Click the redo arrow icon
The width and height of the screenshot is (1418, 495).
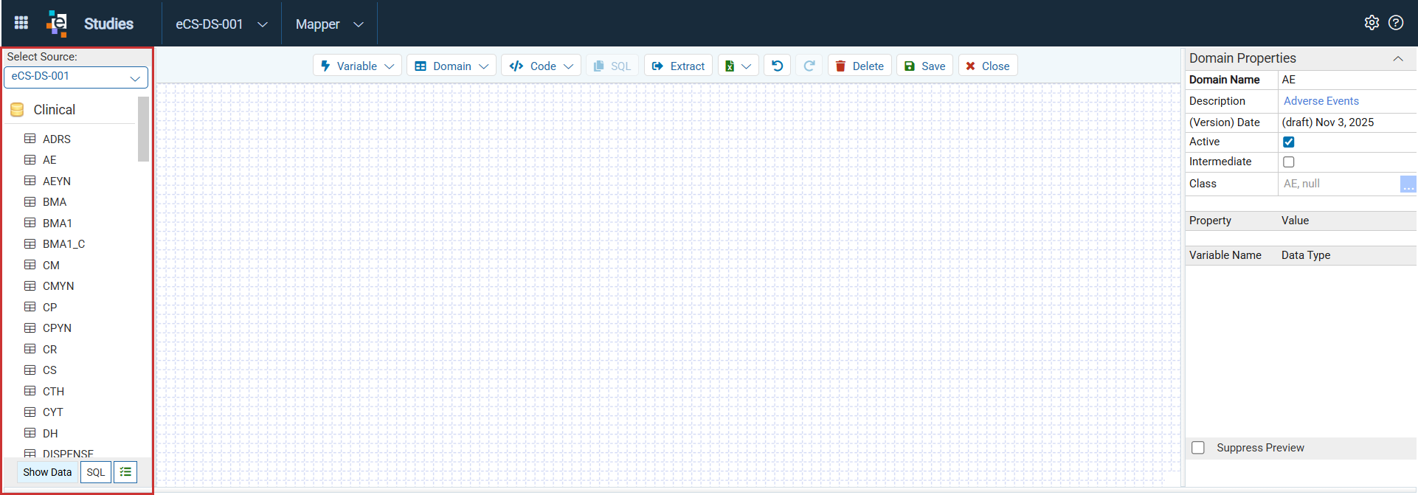click(x=809, y=66)
